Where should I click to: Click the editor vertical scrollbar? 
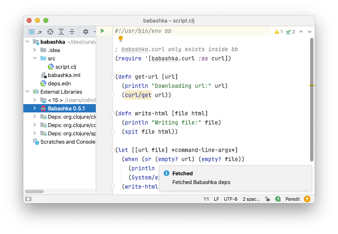tap(311, 100)
